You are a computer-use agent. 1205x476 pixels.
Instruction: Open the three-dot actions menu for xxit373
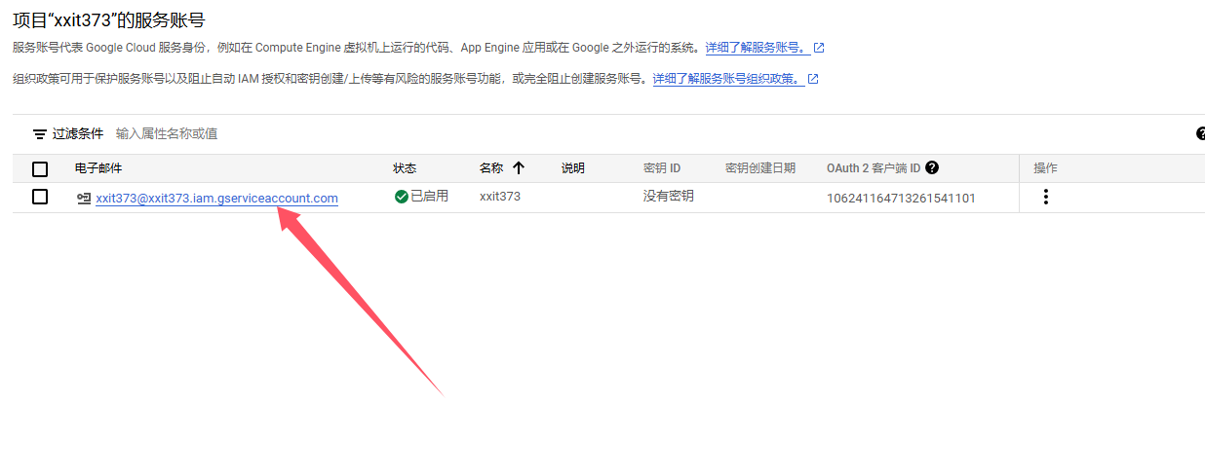click(1046, 197)
